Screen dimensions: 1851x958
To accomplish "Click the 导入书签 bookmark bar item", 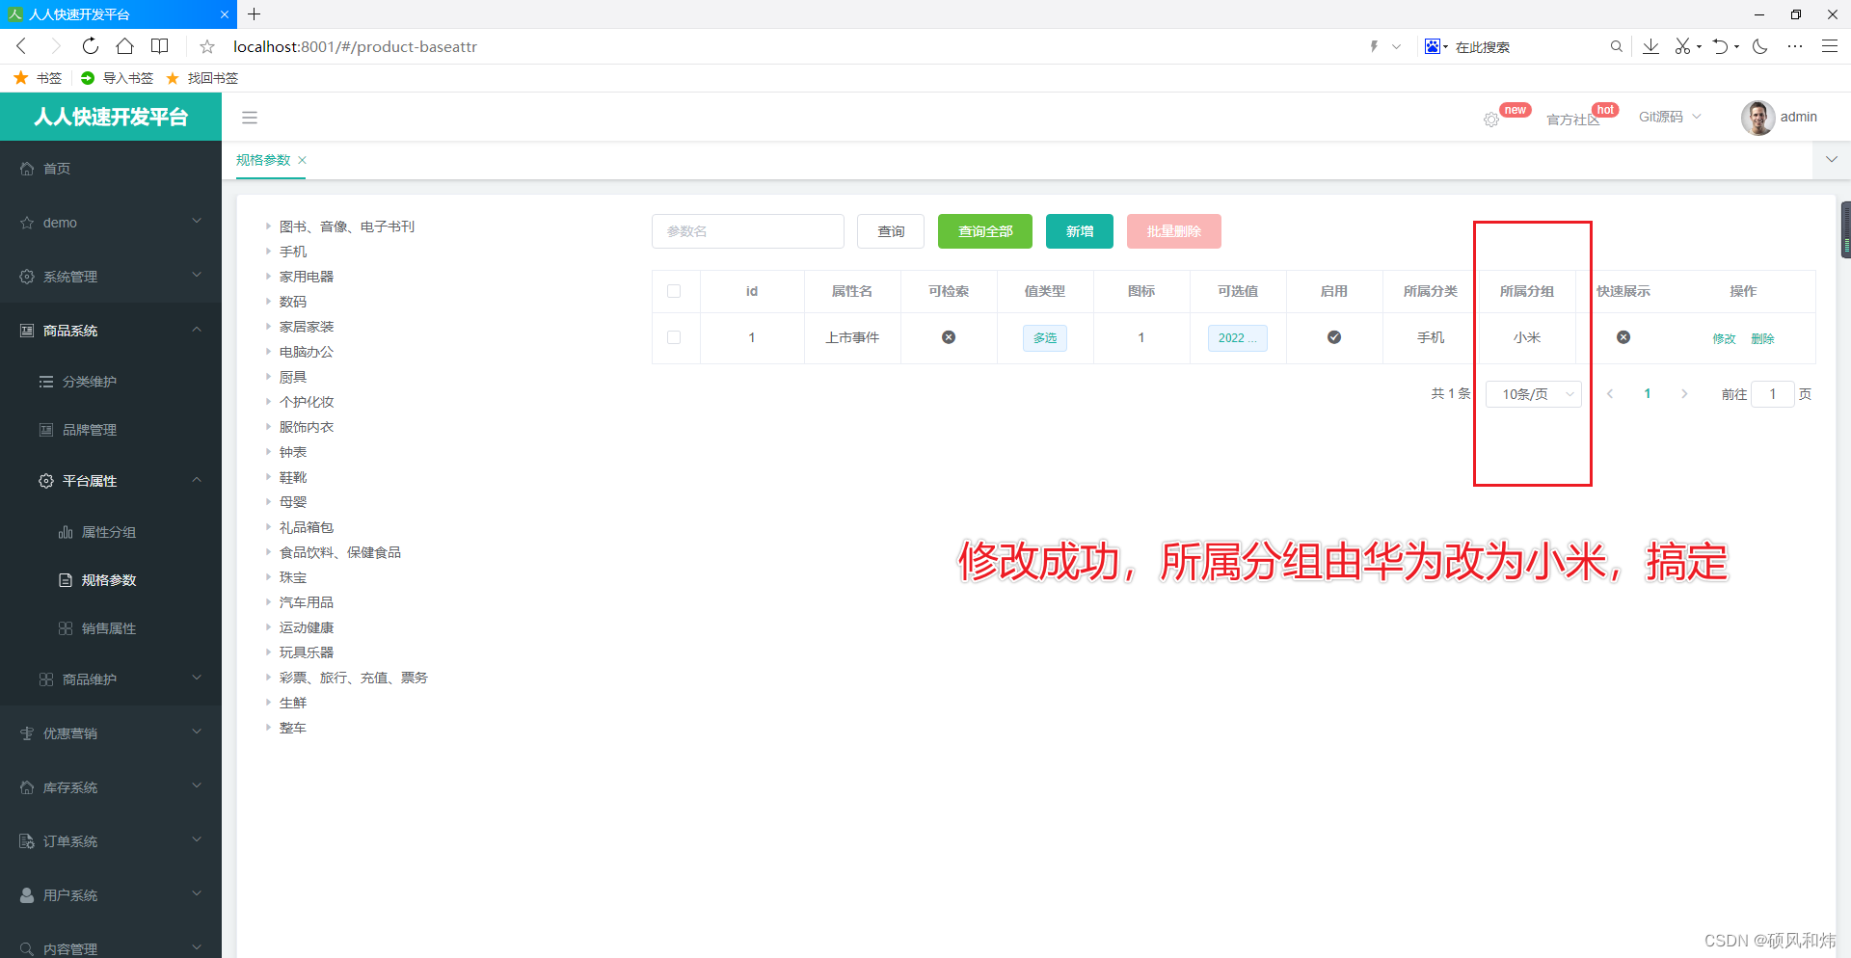I will click(118, 78).
